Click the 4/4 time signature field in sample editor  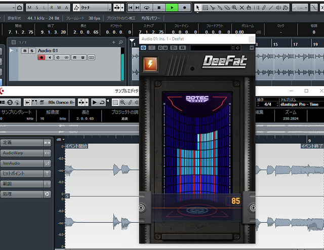click(268, 105)
